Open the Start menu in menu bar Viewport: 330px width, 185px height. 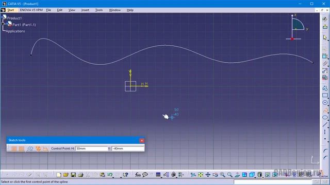pos(10,10)
